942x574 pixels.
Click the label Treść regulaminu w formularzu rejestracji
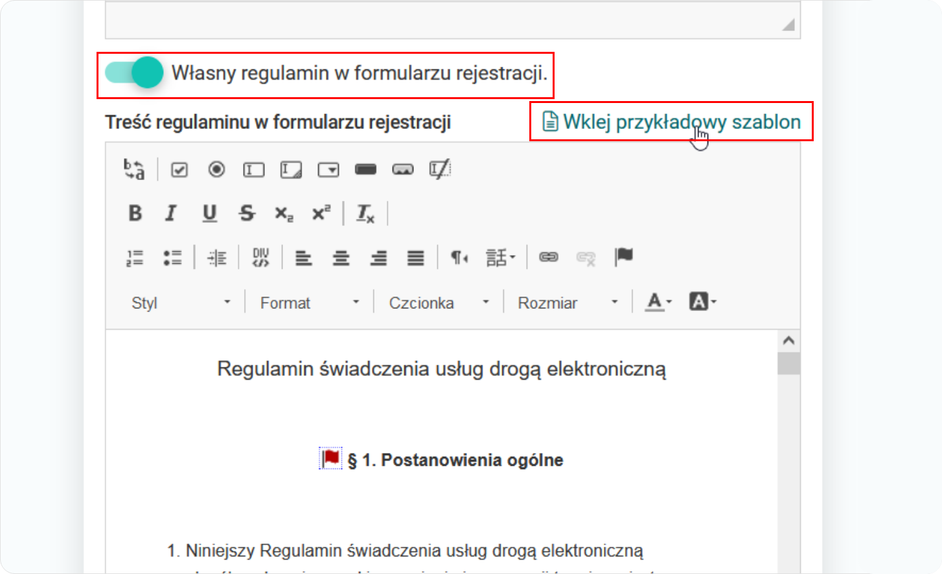[x=278, y=122]
